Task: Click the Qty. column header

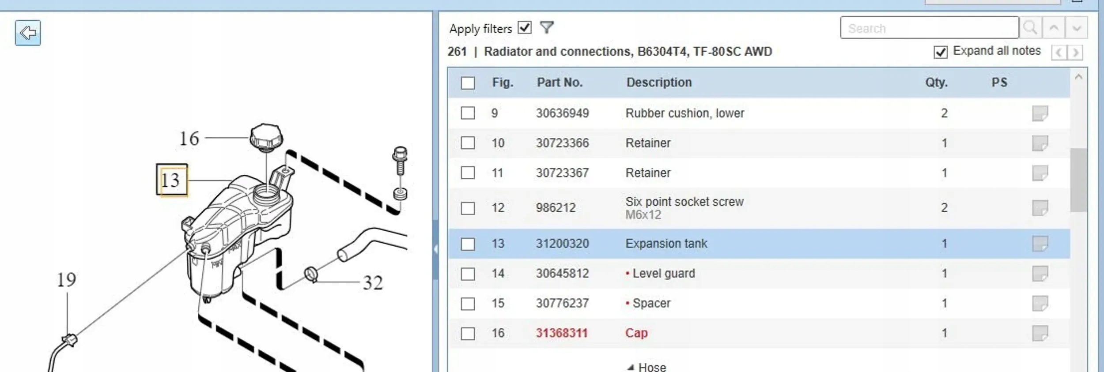Action: (x=937, y=83)
